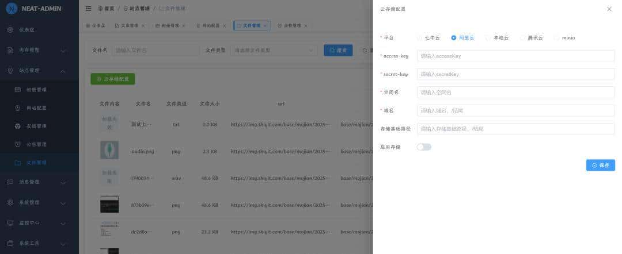Viewport: 622px width, 254px height.
Task: Switch to the 公告管理 tab
Action: (292, 26)
